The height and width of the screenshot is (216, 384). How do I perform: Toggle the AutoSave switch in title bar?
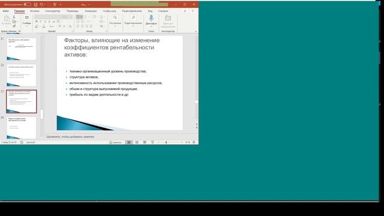click(27, 4)
